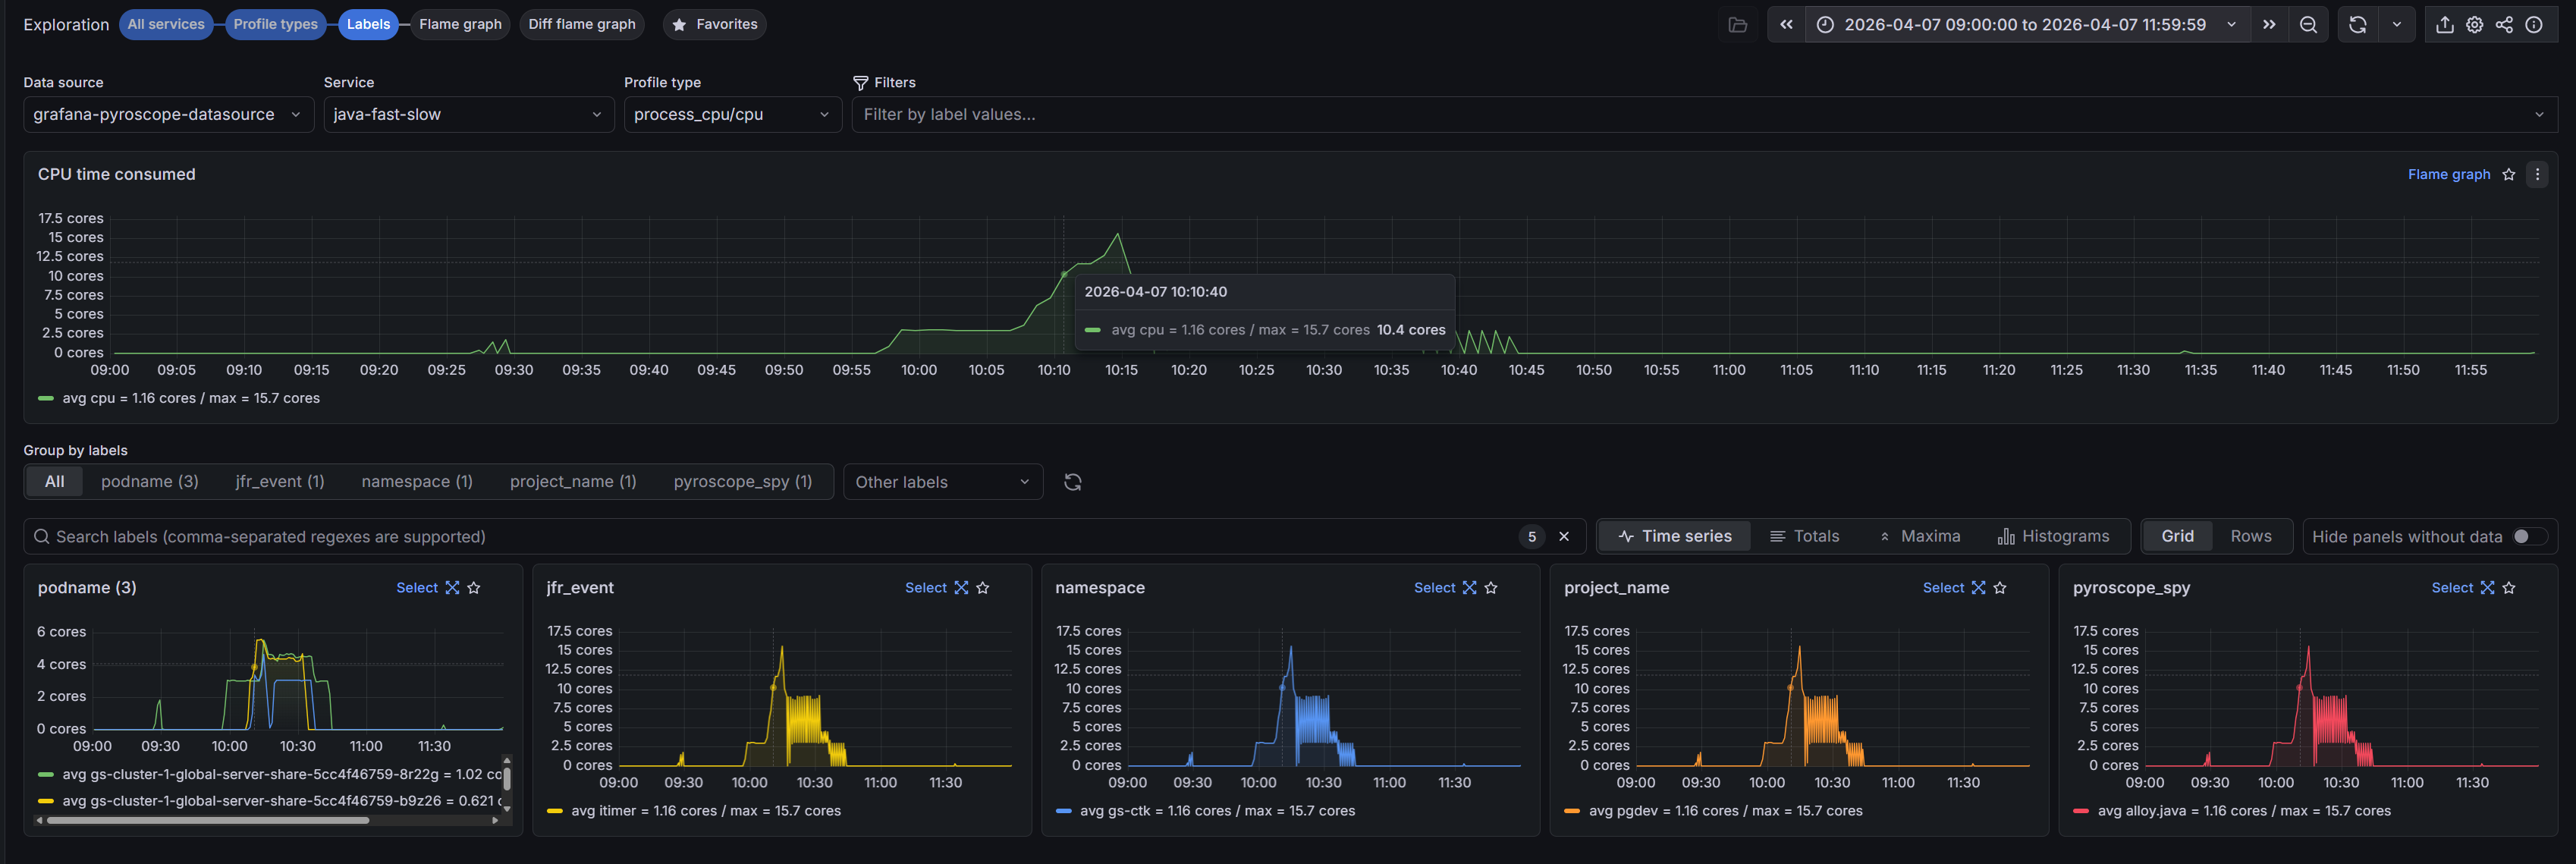
Task: Favorite the pyroscope_spy panel
Action: 2509,588
